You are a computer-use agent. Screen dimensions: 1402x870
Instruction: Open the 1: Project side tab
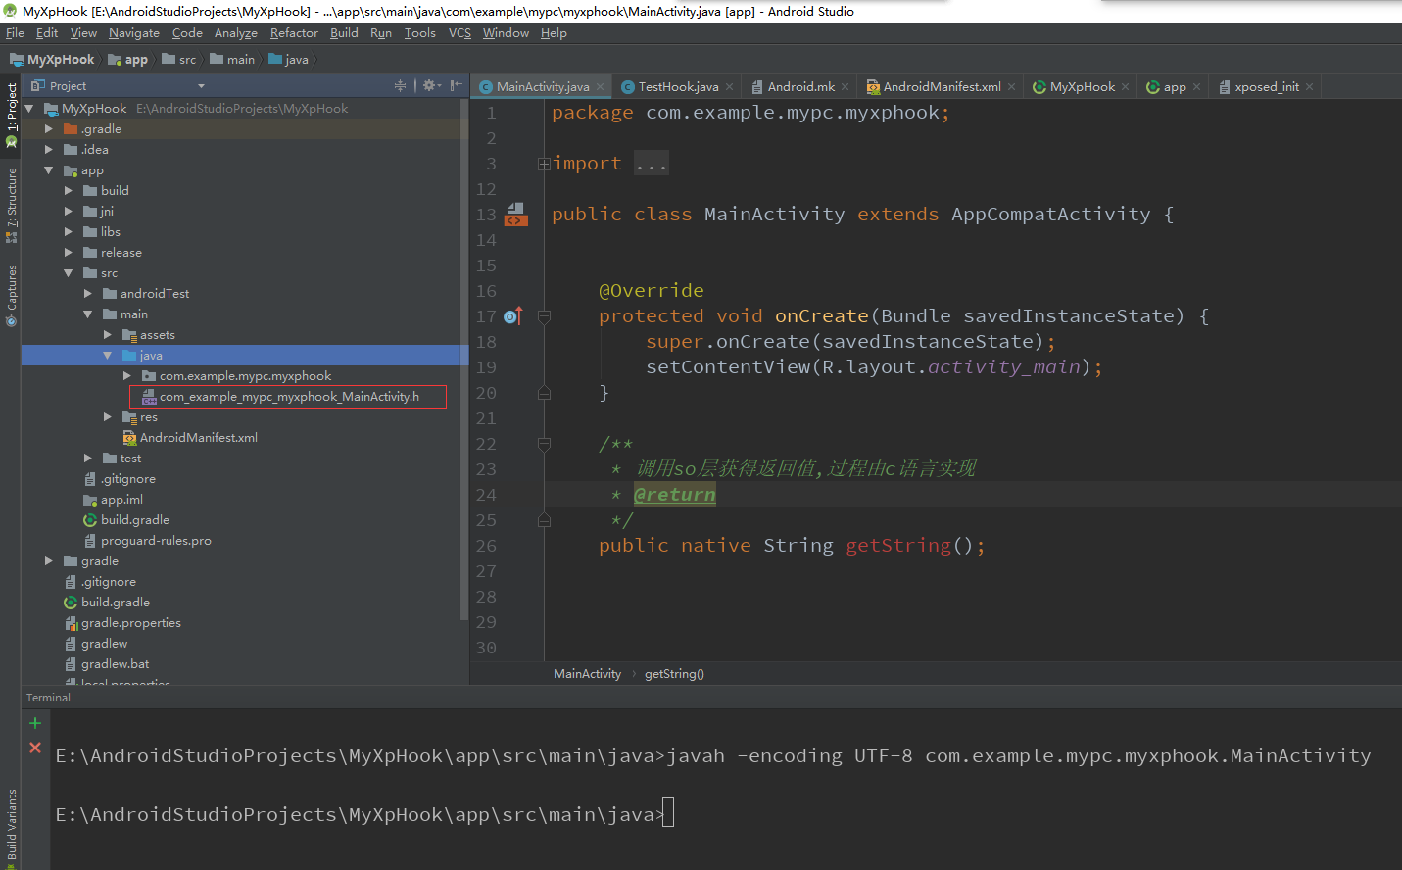[12, 115]
